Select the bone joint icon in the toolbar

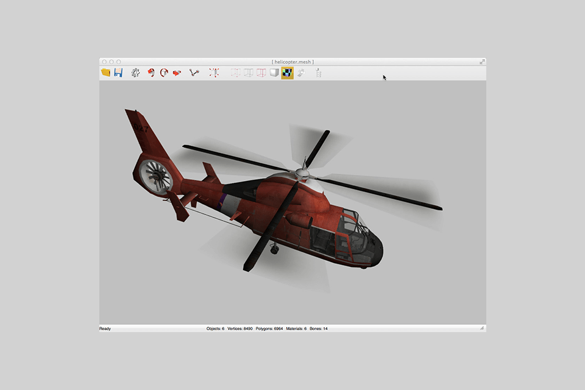tap(194, 73)
